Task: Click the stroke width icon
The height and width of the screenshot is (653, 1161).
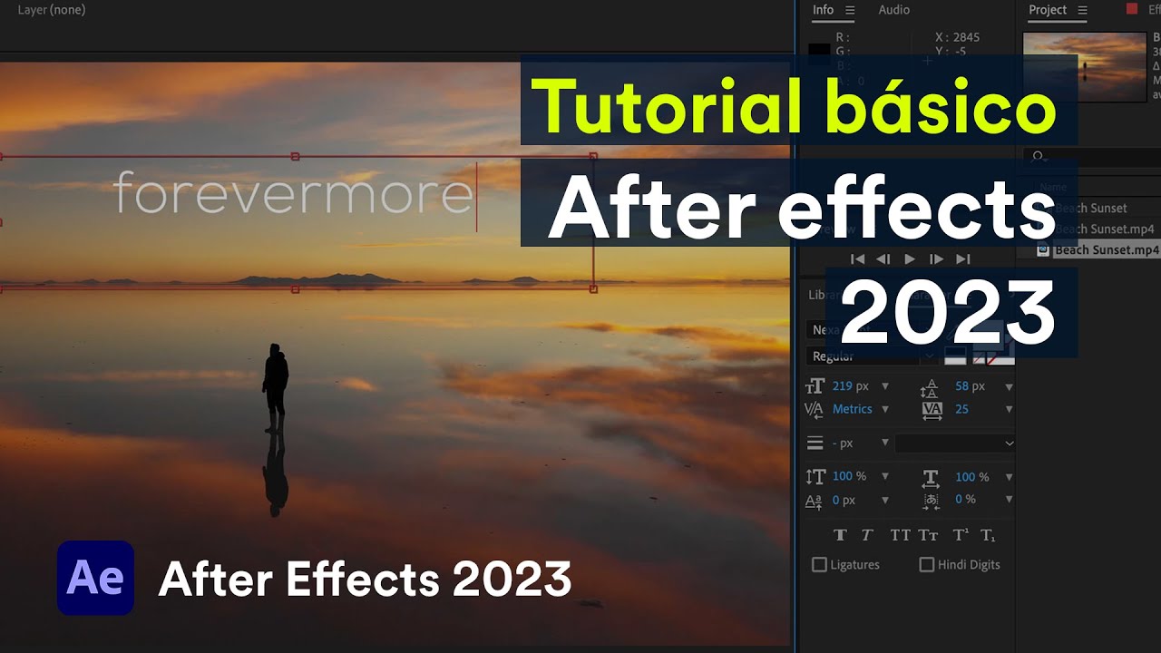Action: pos(815,443)
